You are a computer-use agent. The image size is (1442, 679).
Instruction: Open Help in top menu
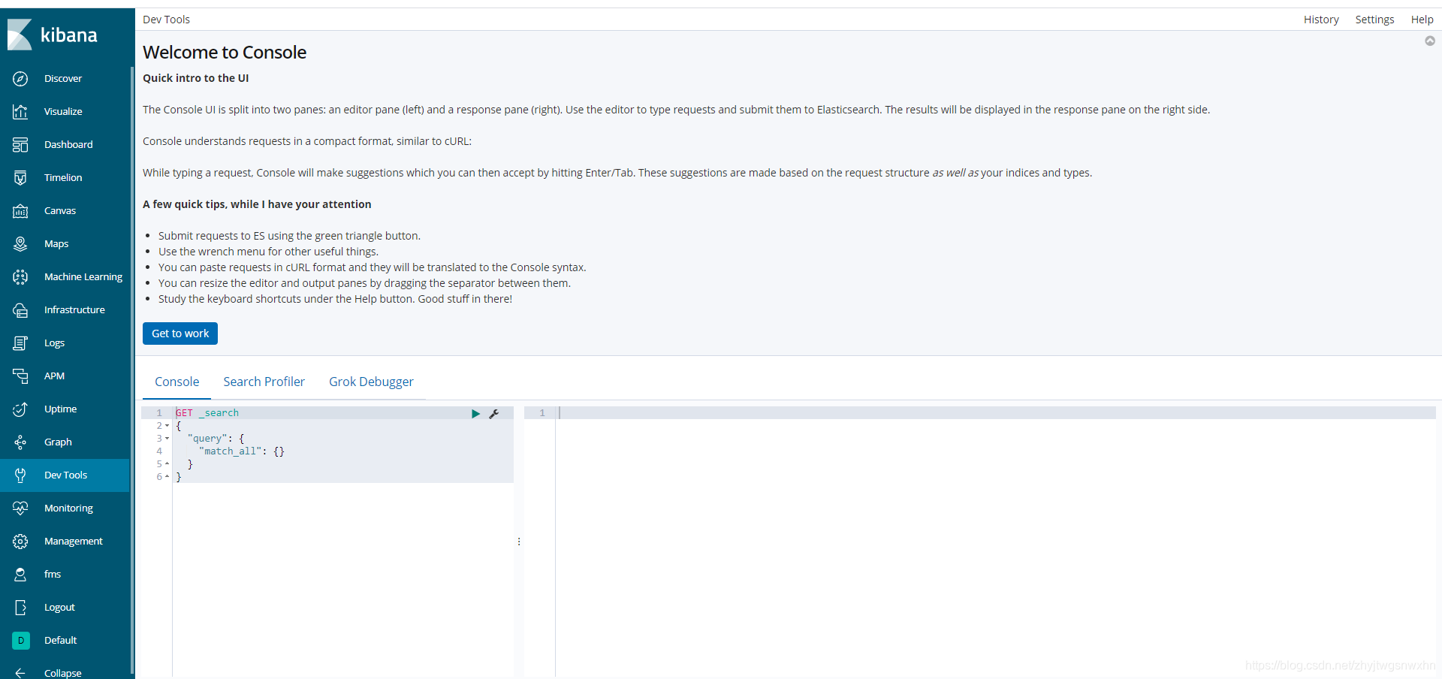[1422, 20]
